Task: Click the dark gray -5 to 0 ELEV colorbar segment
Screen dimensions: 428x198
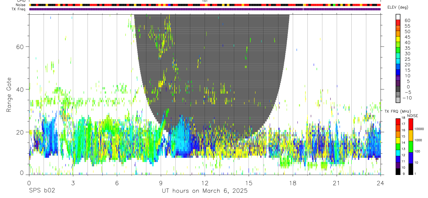Action: click(398, 89)
